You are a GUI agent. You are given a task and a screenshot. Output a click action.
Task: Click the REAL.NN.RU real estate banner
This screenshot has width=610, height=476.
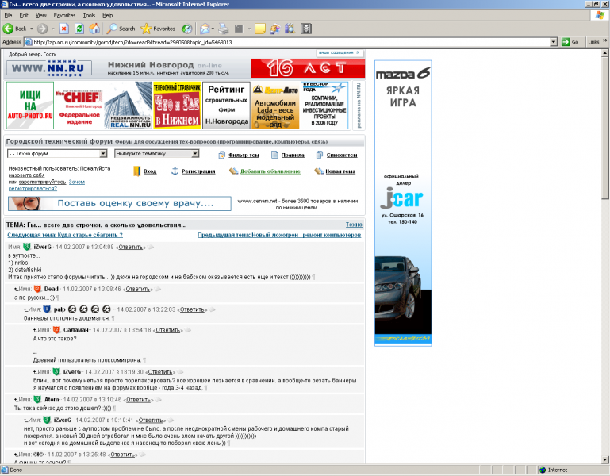(128, 106)
